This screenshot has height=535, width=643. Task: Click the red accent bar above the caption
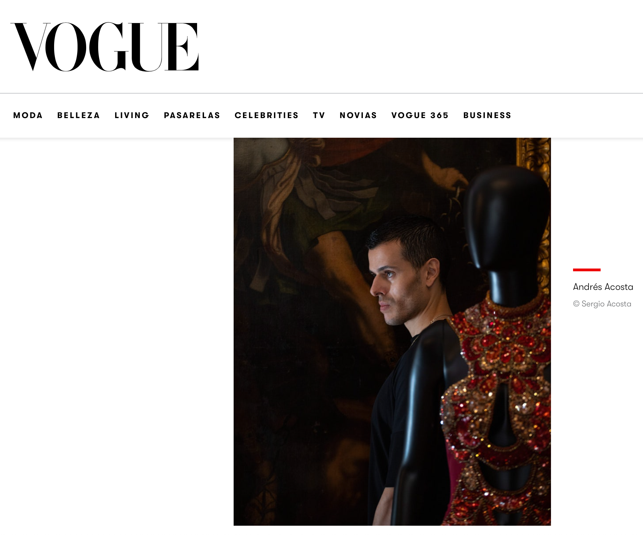tap(586, 270)
